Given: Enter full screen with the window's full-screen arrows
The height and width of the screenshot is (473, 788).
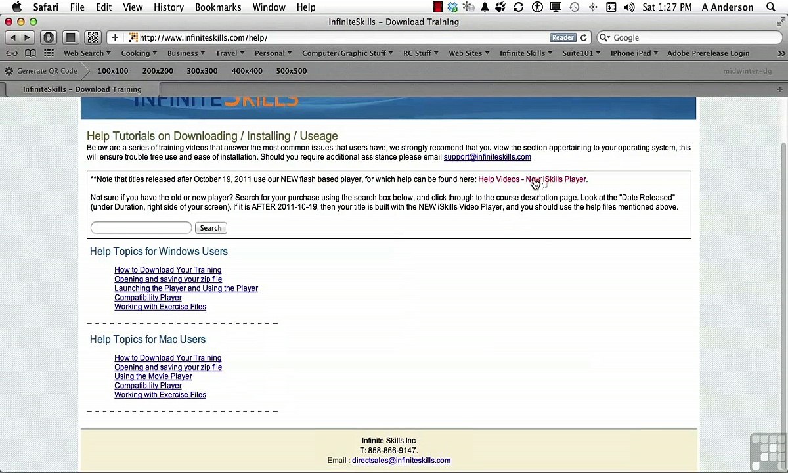Looking at the screenshot, I should [x=779, y=22].
